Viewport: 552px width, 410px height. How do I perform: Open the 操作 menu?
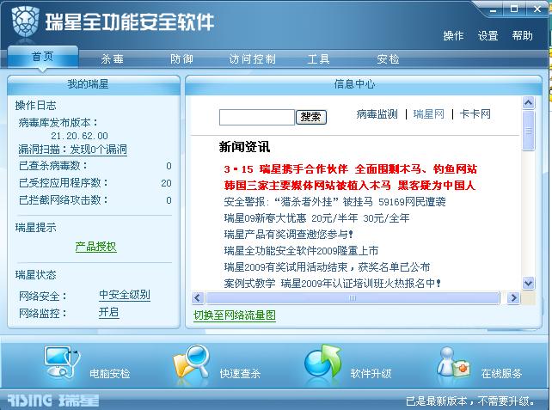(453, 35)
